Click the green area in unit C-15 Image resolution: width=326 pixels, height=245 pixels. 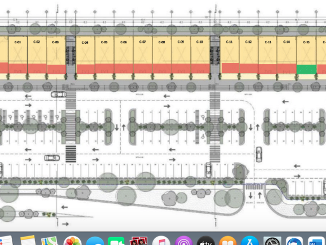tap(307, 69)
